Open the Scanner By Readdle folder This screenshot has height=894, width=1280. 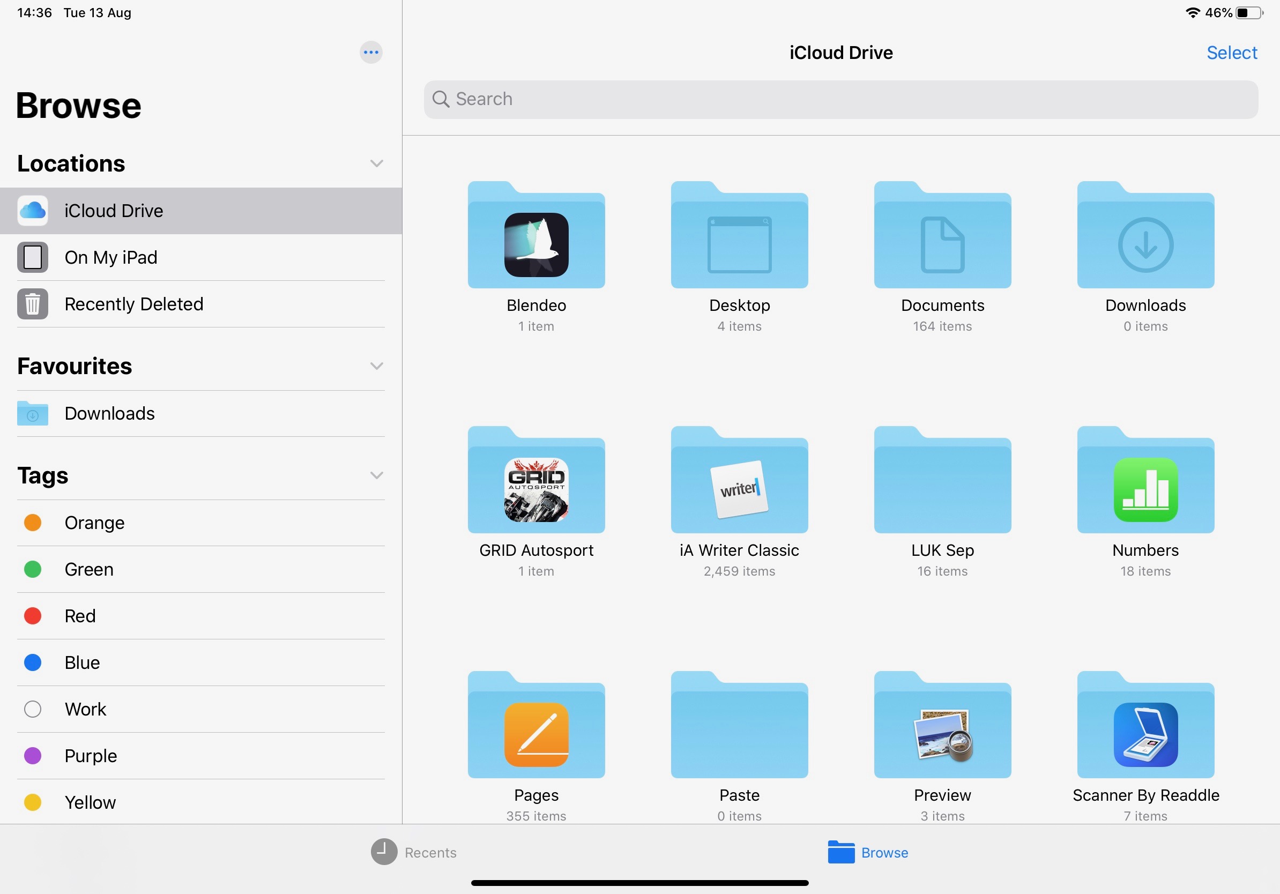click(1145, 725)
